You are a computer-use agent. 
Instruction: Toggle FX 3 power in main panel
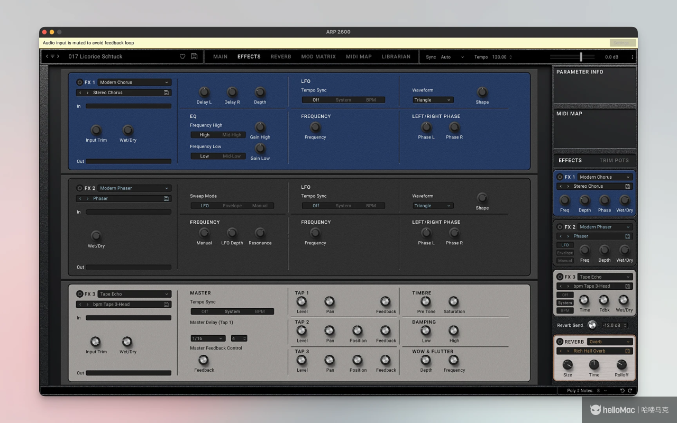tap(80, 294)
